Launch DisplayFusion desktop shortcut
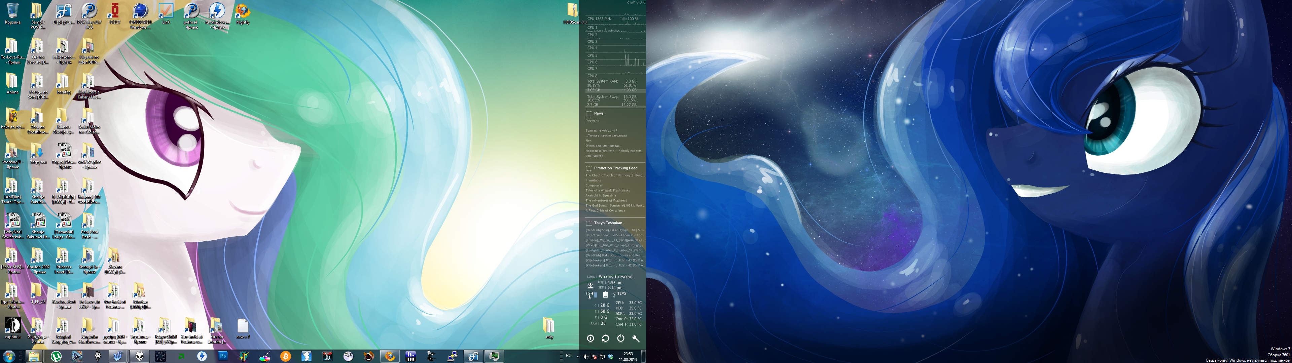 [63, 13]
